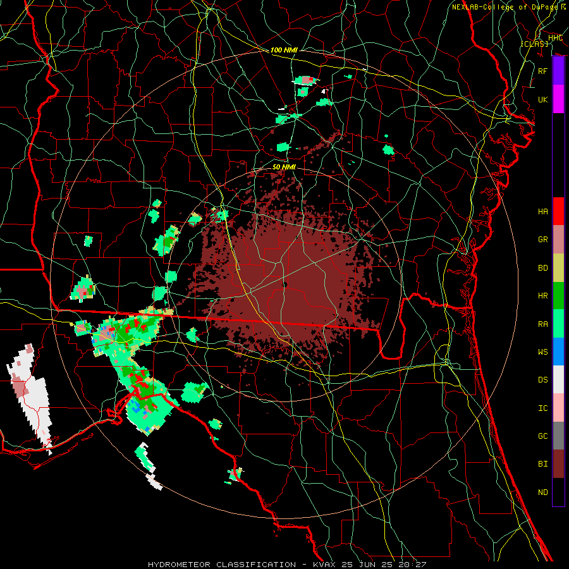Click the RF legend label

(542, 71)
